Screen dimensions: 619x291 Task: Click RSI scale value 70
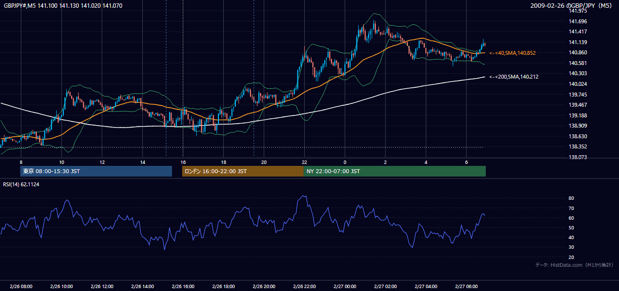point(572,208)
